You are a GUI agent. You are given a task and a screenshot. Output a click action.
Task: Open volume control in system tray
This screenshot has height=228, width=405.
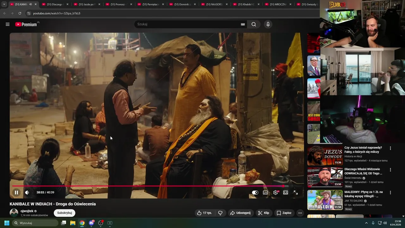point(385,223)
